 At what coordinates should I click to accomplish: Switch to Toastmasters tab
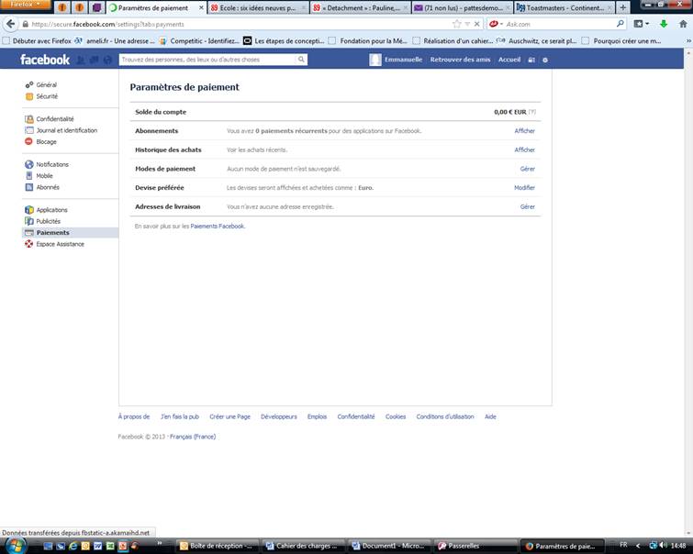(x=564, y=8)
